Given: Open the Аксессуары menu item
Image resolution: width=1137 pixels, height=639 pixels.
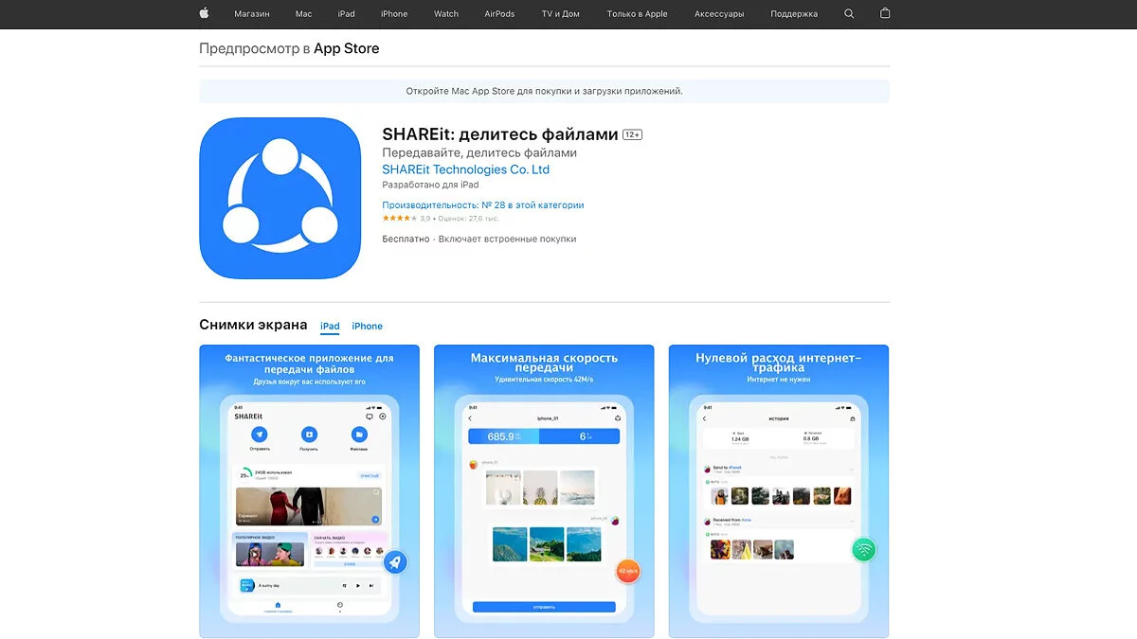Looking at the screenshot, I should click(719, 14).
